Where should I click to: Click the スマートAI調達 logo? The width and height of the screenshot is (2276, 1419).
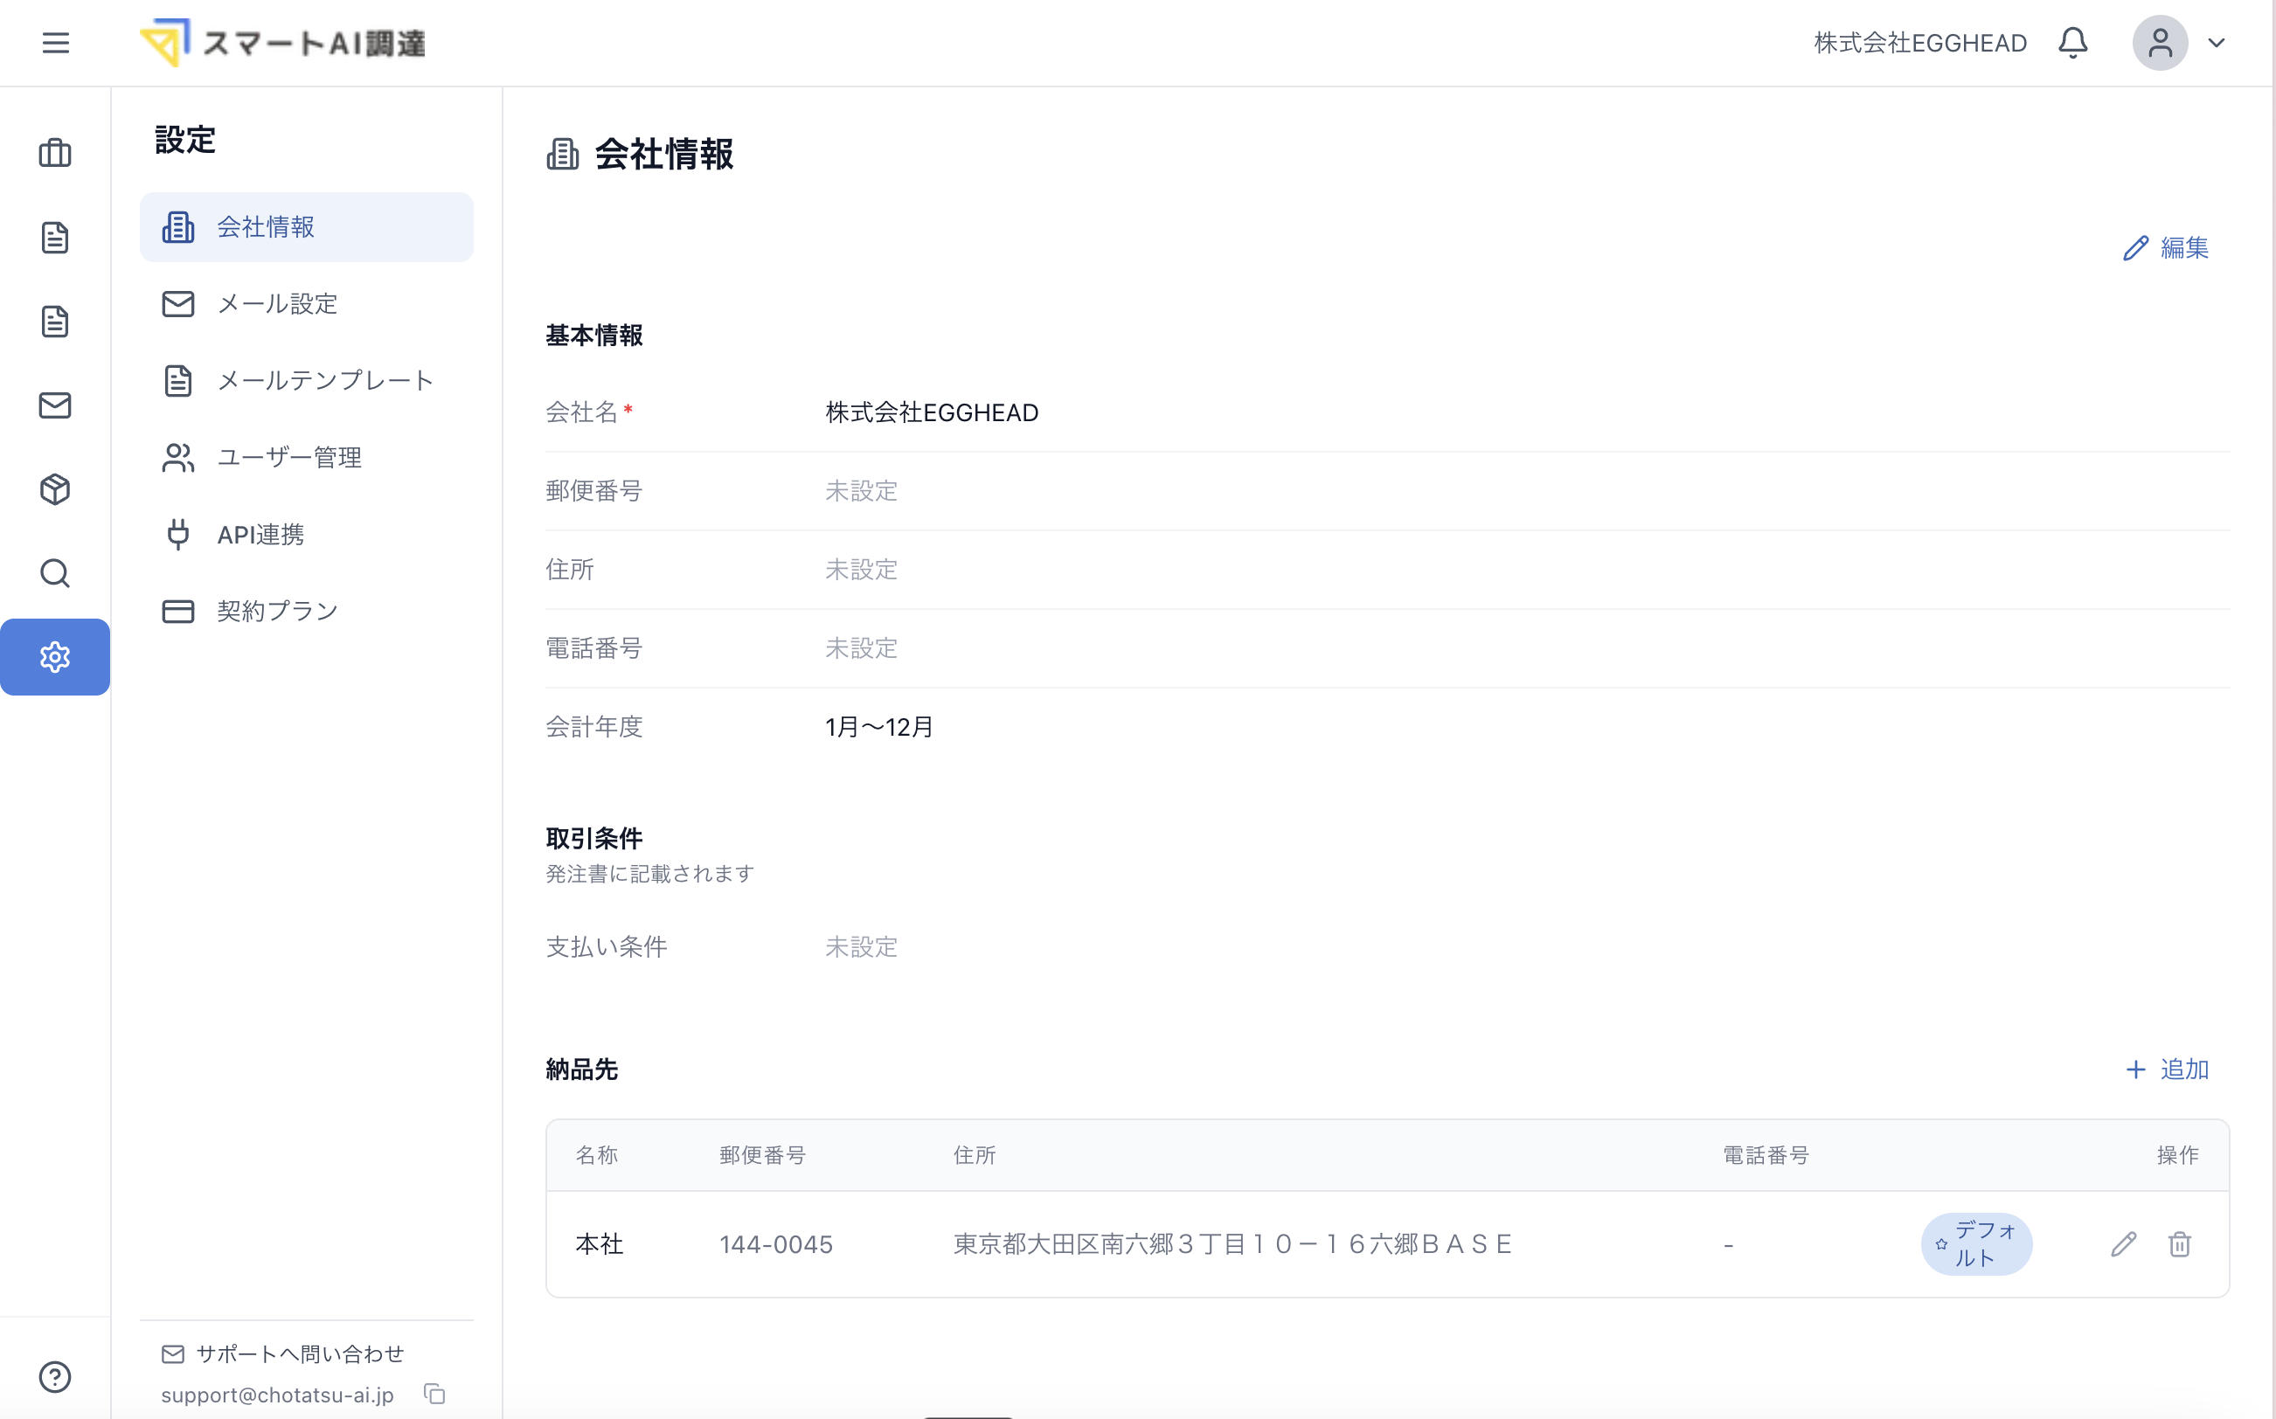(282, 43)
